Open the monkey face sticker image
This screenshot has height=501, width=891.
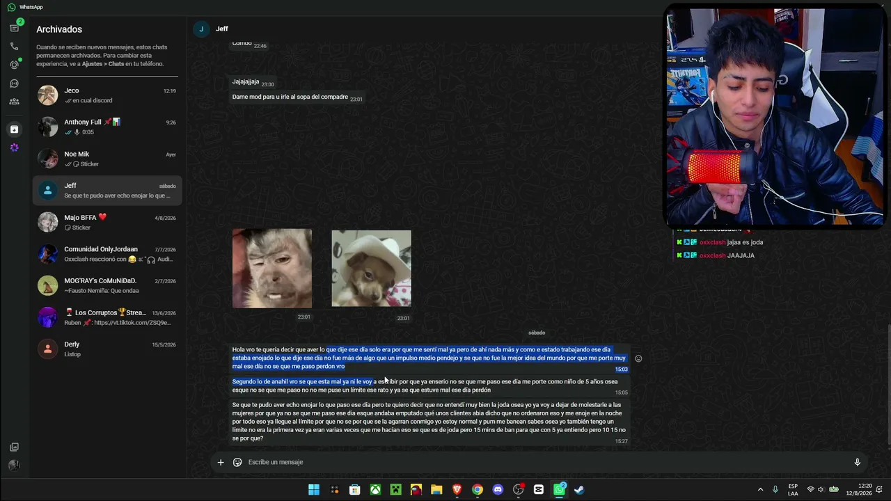point(272,269)
